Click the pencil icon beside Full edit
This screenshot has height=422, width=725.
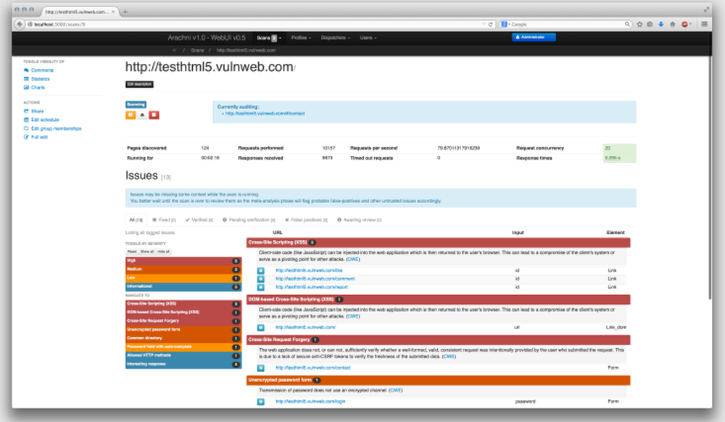coord(26,137)
